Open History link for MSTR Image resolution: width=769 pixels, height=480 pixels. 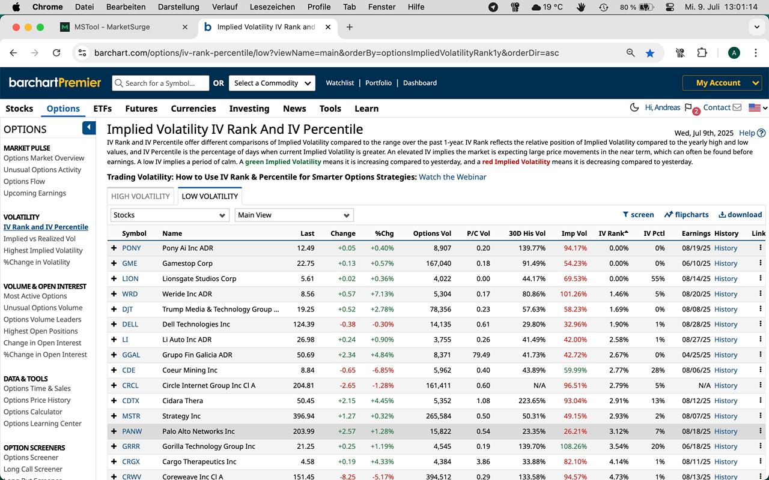click(x=725, y=416)
